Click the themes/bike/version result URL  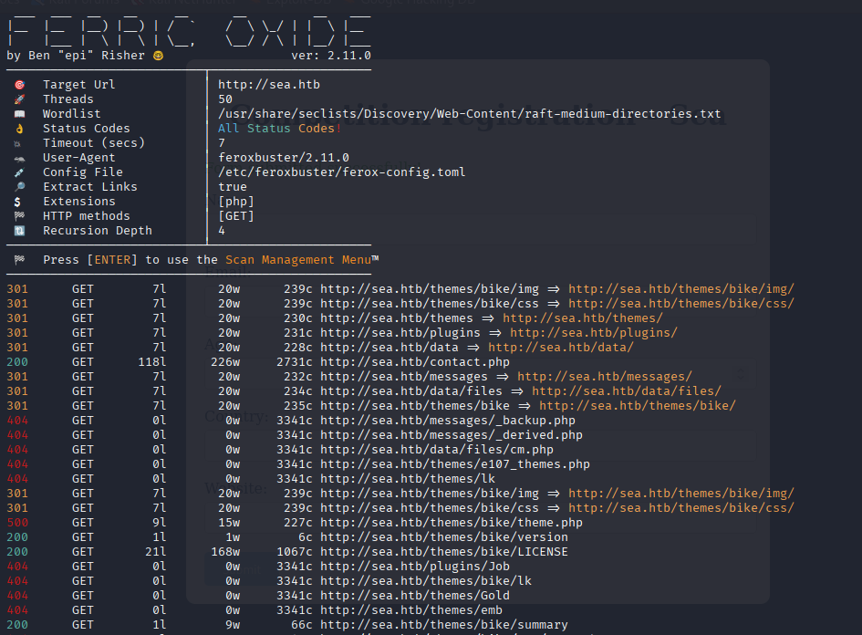click(444, 537)
